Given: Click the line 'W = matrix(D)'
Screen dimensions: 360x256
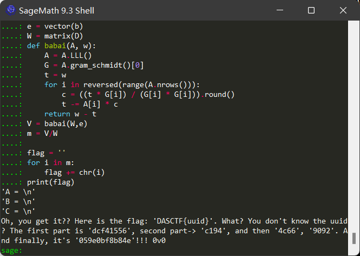Looking at the screenshot, I should click(x=55, y=36).
